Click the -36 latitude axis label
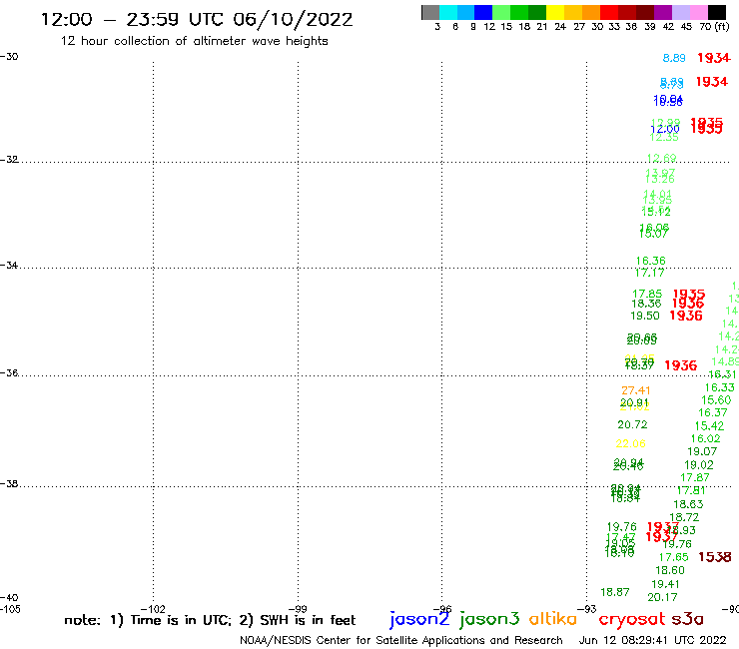 click(x=9, y=373)
